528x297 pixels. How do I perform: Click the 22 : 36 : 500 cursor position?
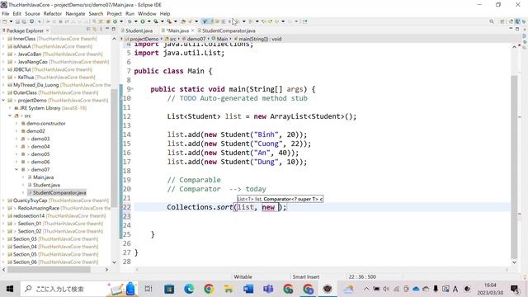tap(362, 277)
